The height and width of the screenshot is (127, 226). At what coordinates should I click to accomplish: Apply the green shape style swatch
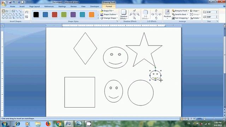point(64,14)
